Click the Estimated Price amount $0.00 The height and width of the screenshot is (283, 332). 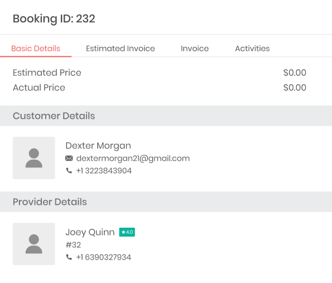pyautogui.click(x=295, y=73)
